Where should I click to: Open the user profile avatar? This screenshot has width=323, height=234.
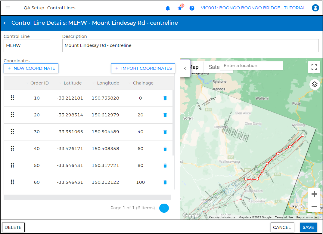pos(315,8)
